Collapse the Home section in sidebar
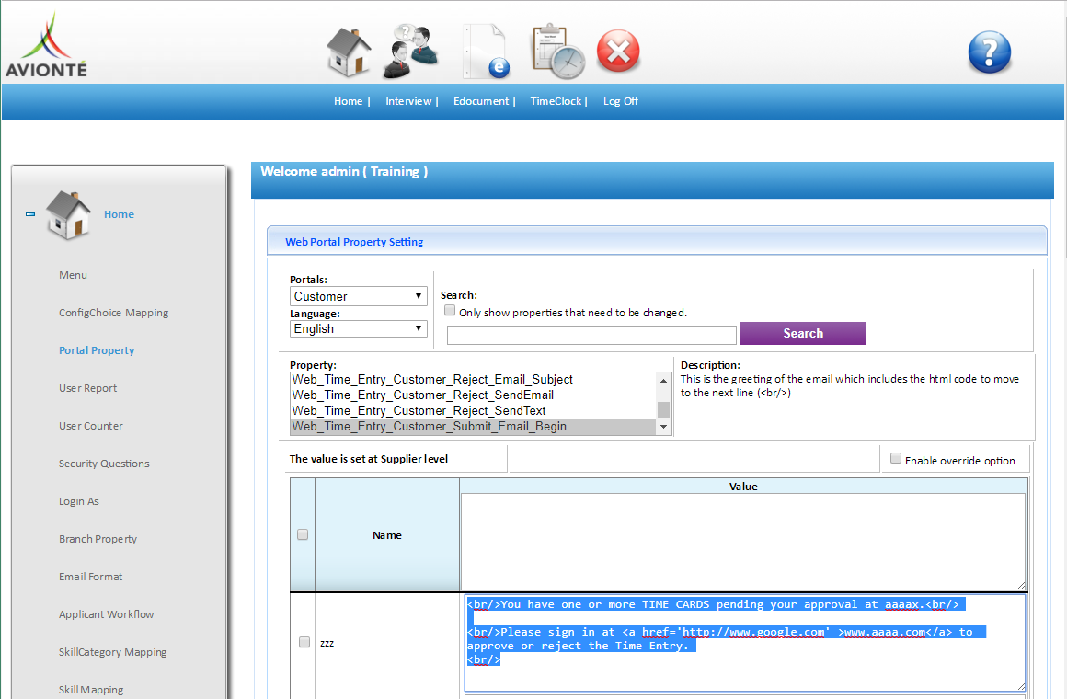This screenshot has width=1067, height=699. click(x=30, y=214)
